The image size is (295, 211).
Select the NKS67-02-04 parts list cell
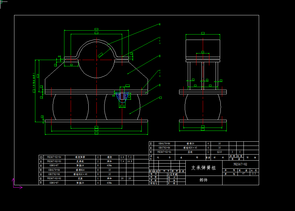pyautogui.click(x=54, y=157)
